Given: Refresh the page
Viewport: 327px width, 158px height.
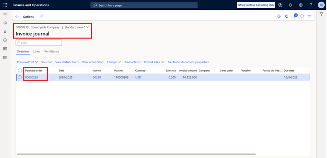Looking at the screenshot, I should click(302, 16).
